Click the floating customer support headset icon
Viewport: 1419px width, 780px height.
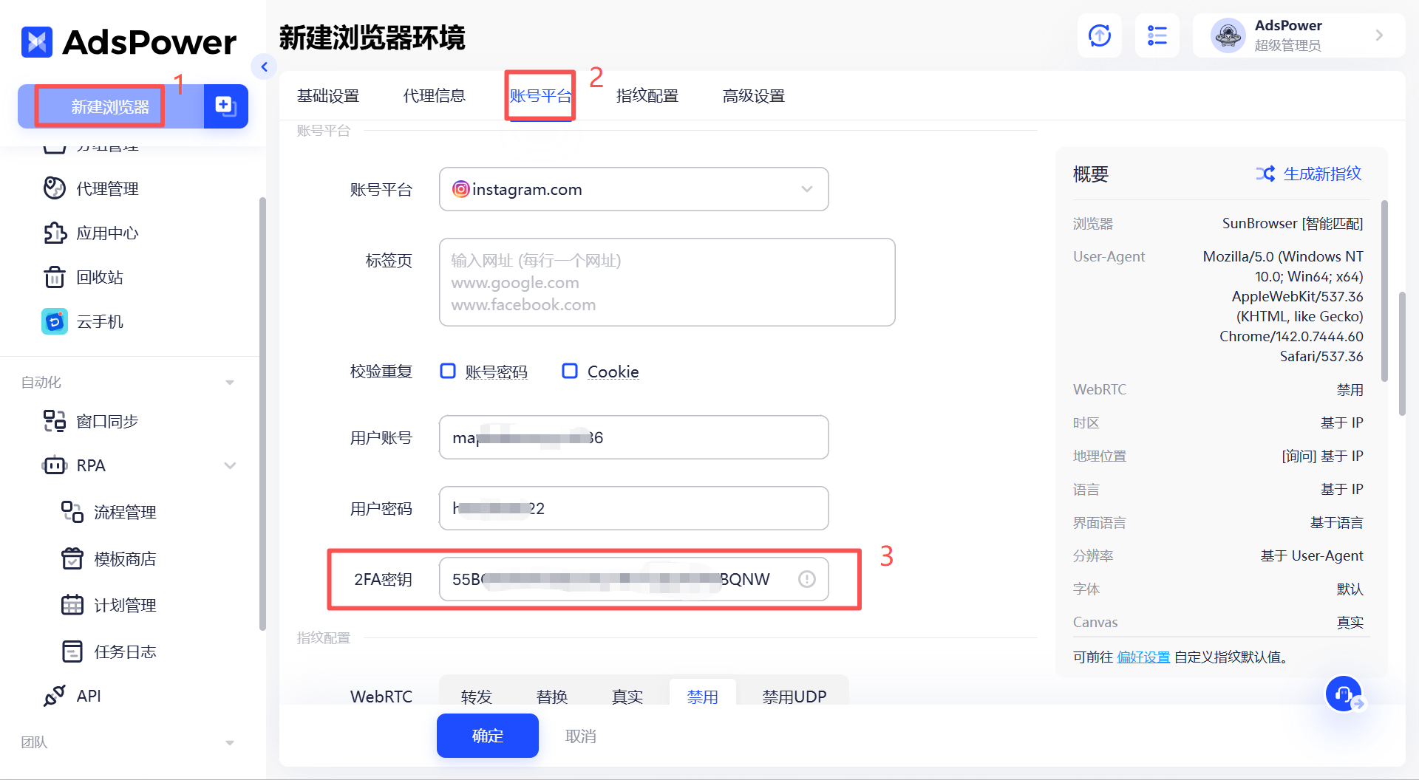1344,694
